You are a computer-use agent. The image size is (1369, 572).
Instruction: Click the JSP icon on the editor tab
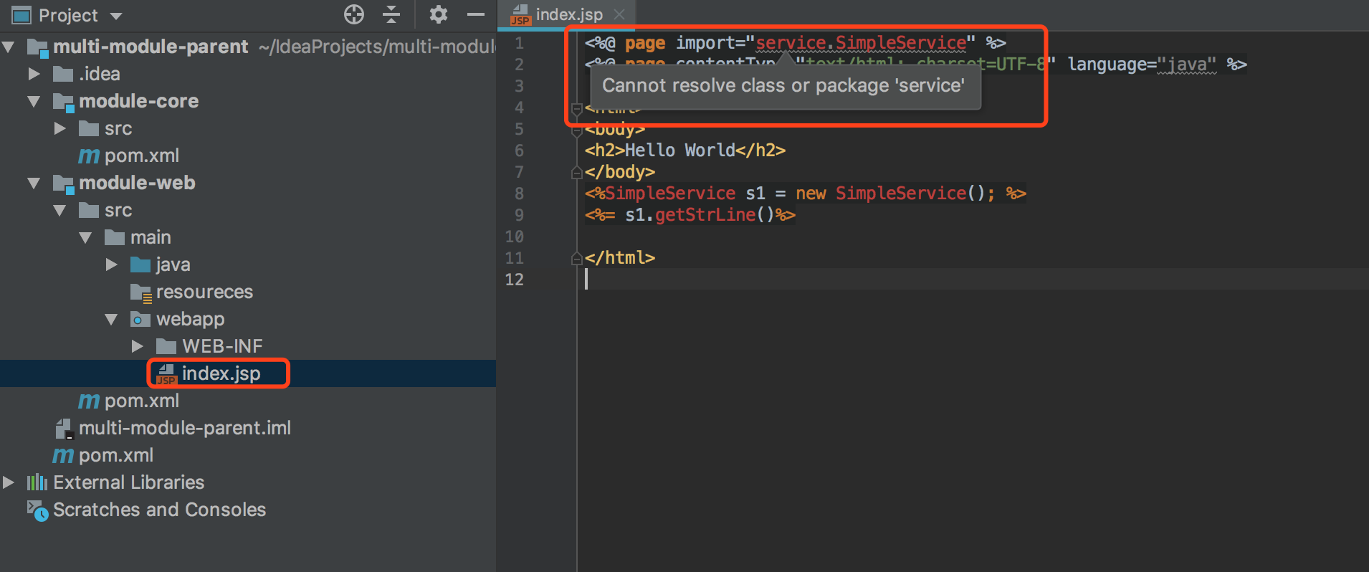point(520,16)
